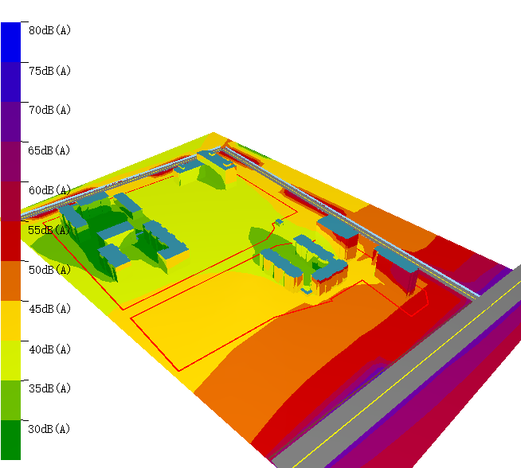Click the blue swatch below 80dB(A) tick
This screenshot has height=468, width=521.
pos(10,41)
